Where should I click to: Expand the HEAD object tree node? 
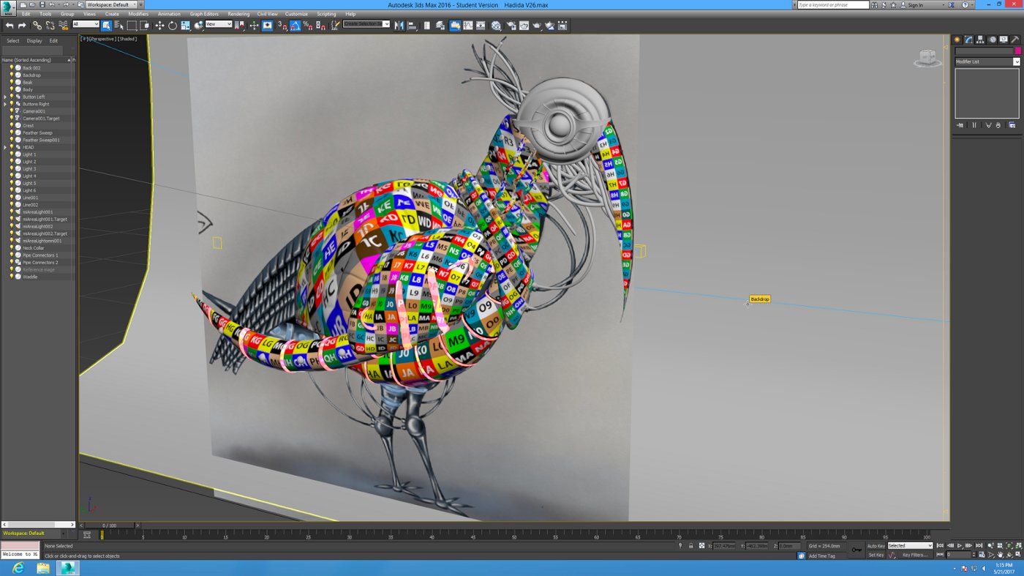[5, 147]
